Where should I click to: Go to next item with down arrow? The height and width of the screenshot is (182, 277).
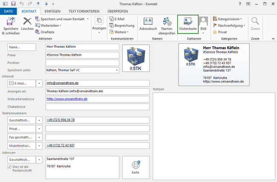coord(46,3)
